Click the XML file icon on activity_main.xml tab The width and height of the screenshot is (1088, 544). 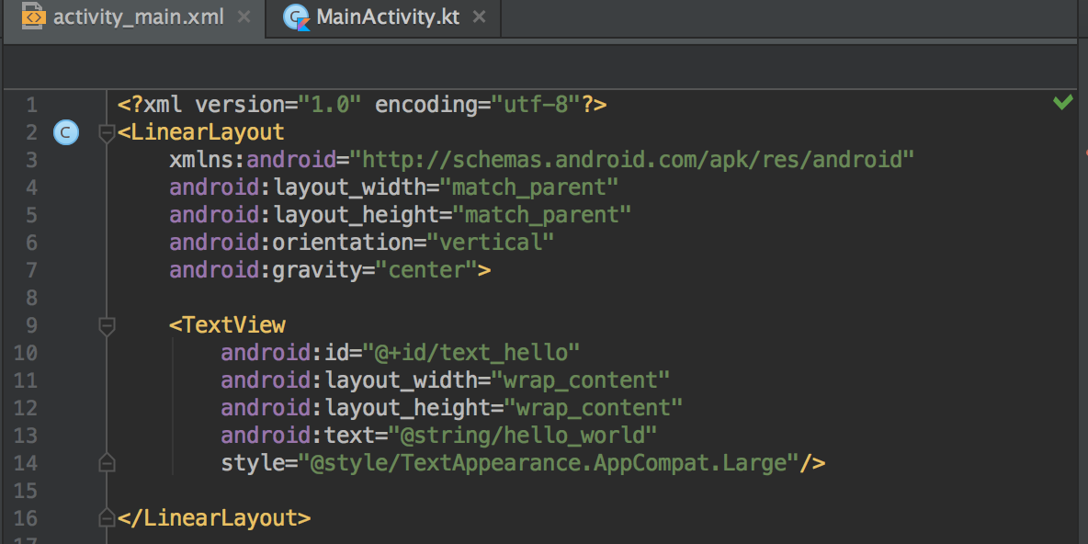tap(33, 16)
